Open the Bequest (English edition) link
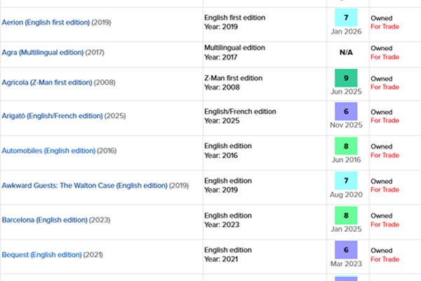Image resolution: width=421 pixels, height=281 pixels. 41,254
